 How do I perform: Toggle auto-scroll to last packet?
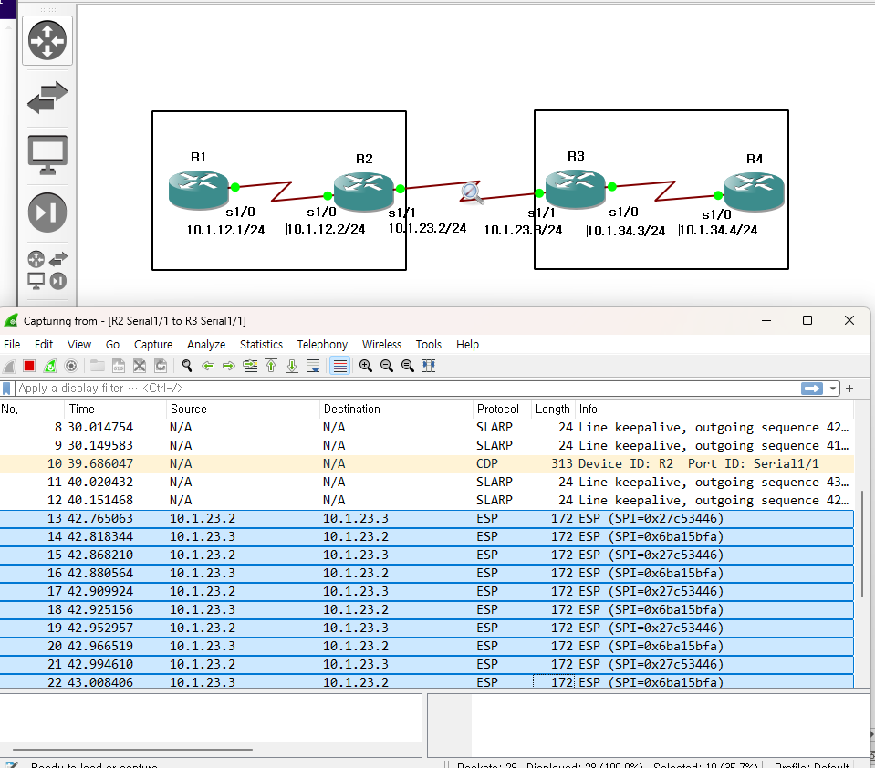[x=313, y=366]
